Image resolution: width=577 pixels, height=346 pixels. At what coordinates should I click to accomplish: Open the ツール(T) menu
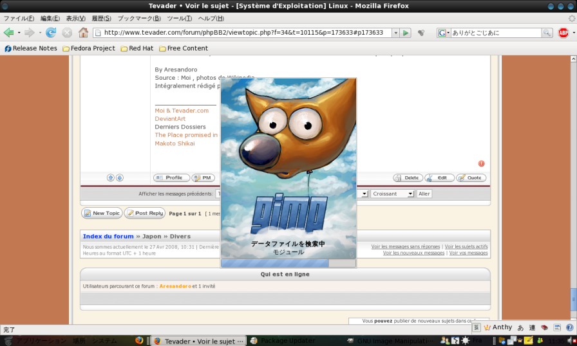pyautogui.click(x=179, y=19)
